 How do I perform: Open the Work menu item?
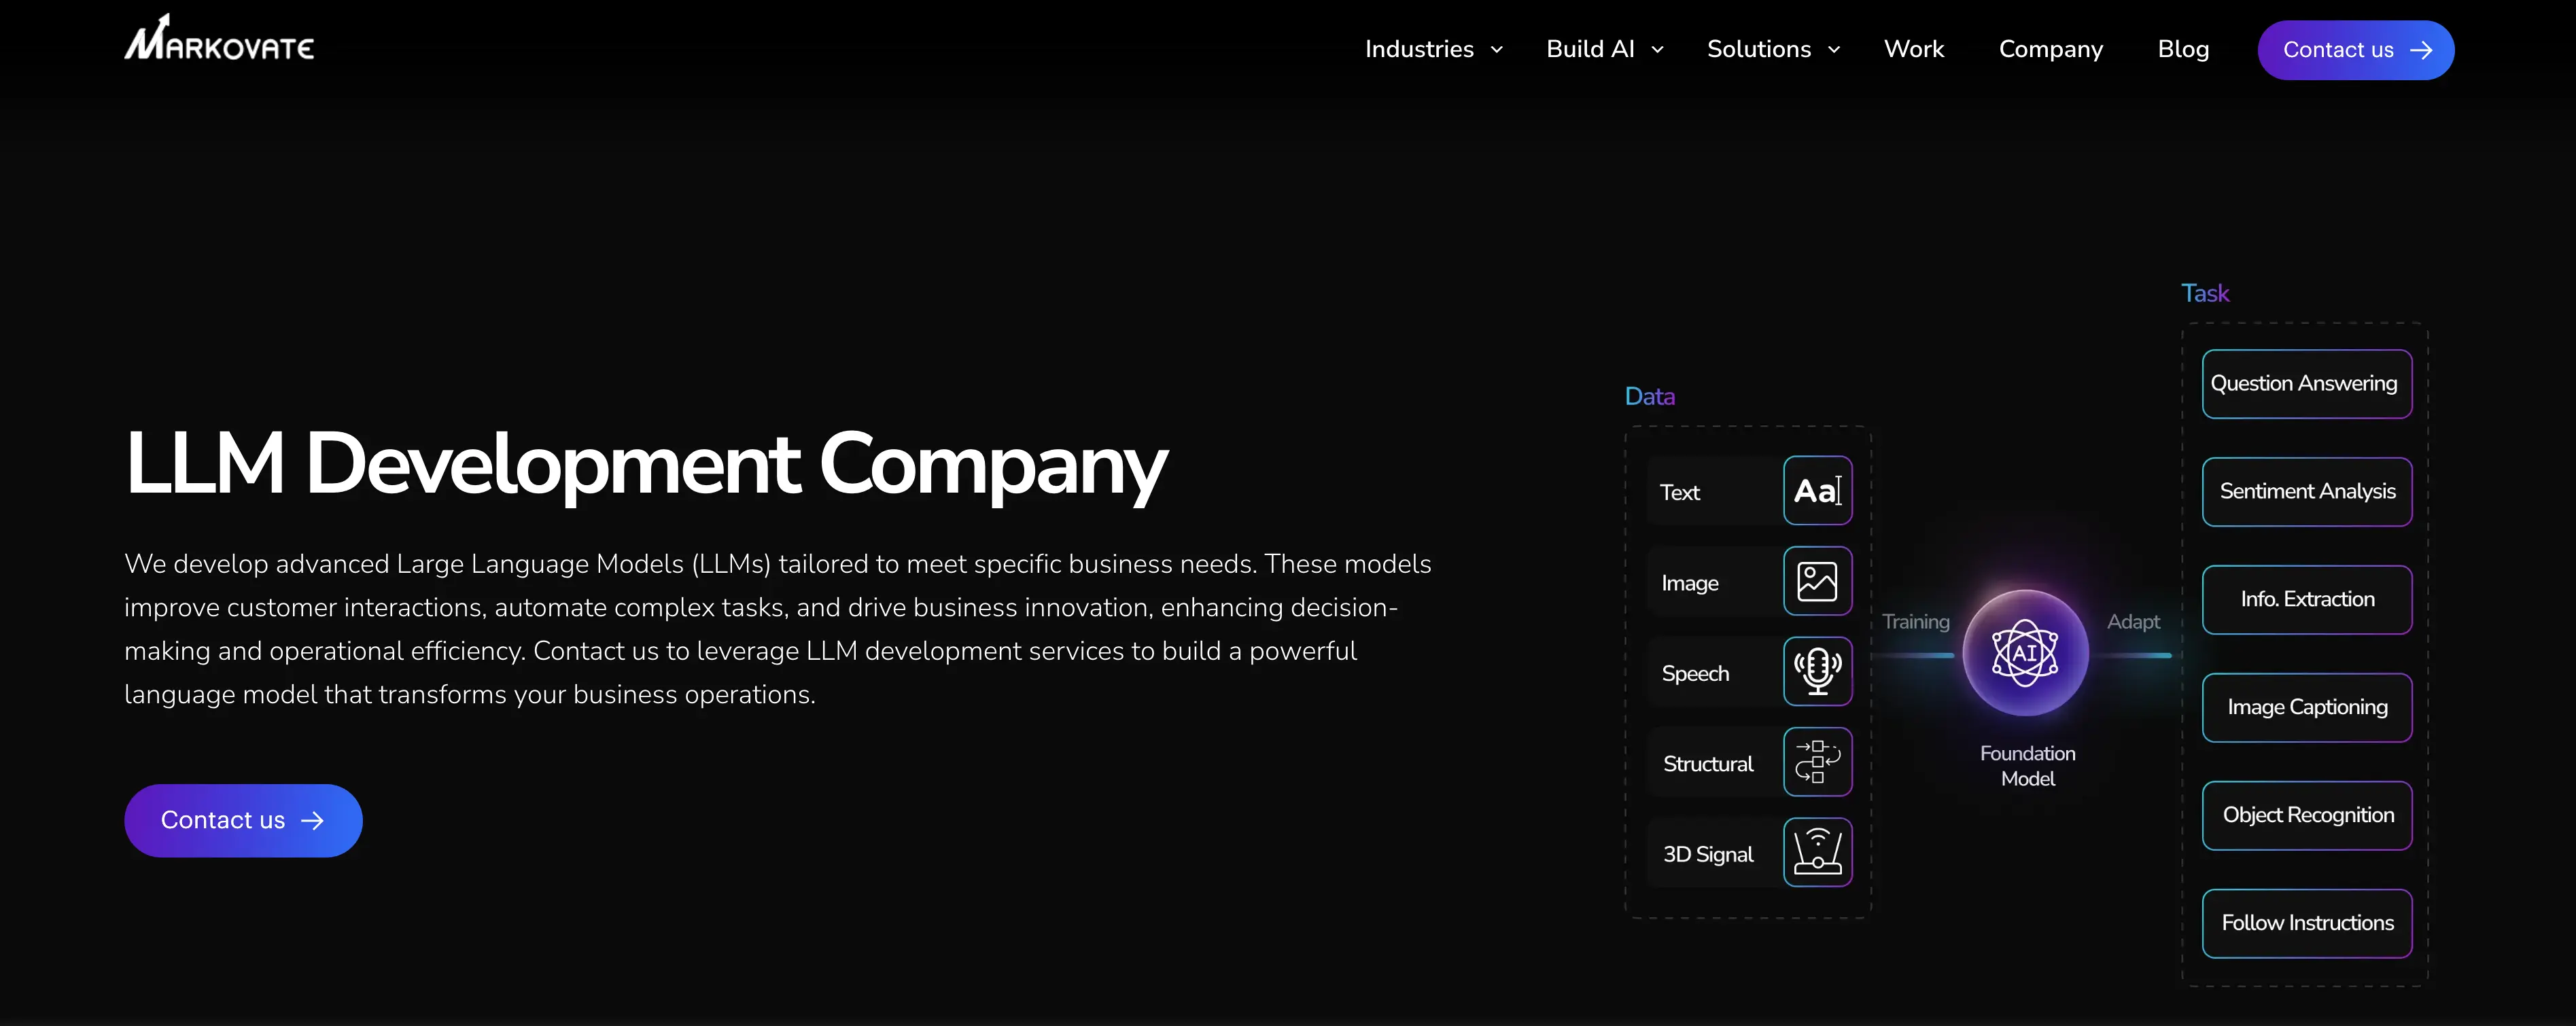click(x=1914, y=49)
